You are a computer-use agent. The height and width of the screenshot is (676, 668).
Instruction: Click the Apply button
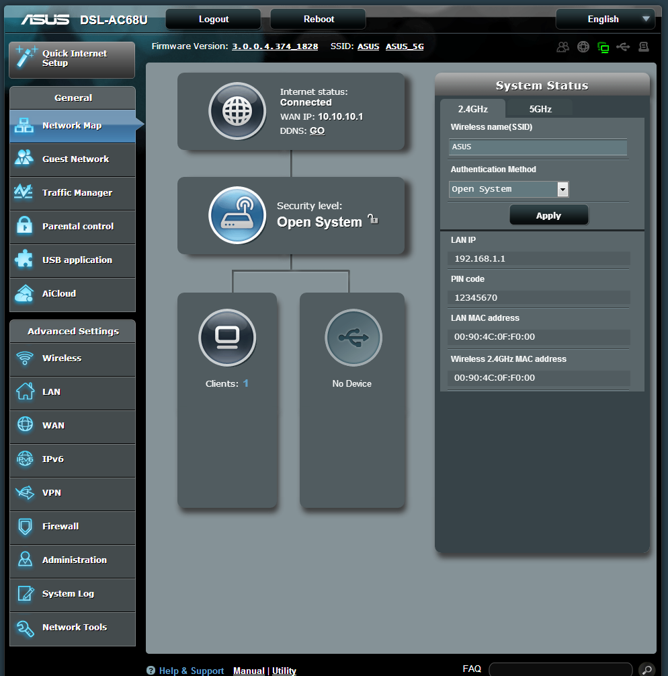click(x=548, y=215)
